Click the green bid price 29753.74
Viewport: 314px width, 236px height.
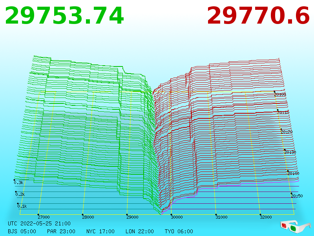(x=64, y=16)
